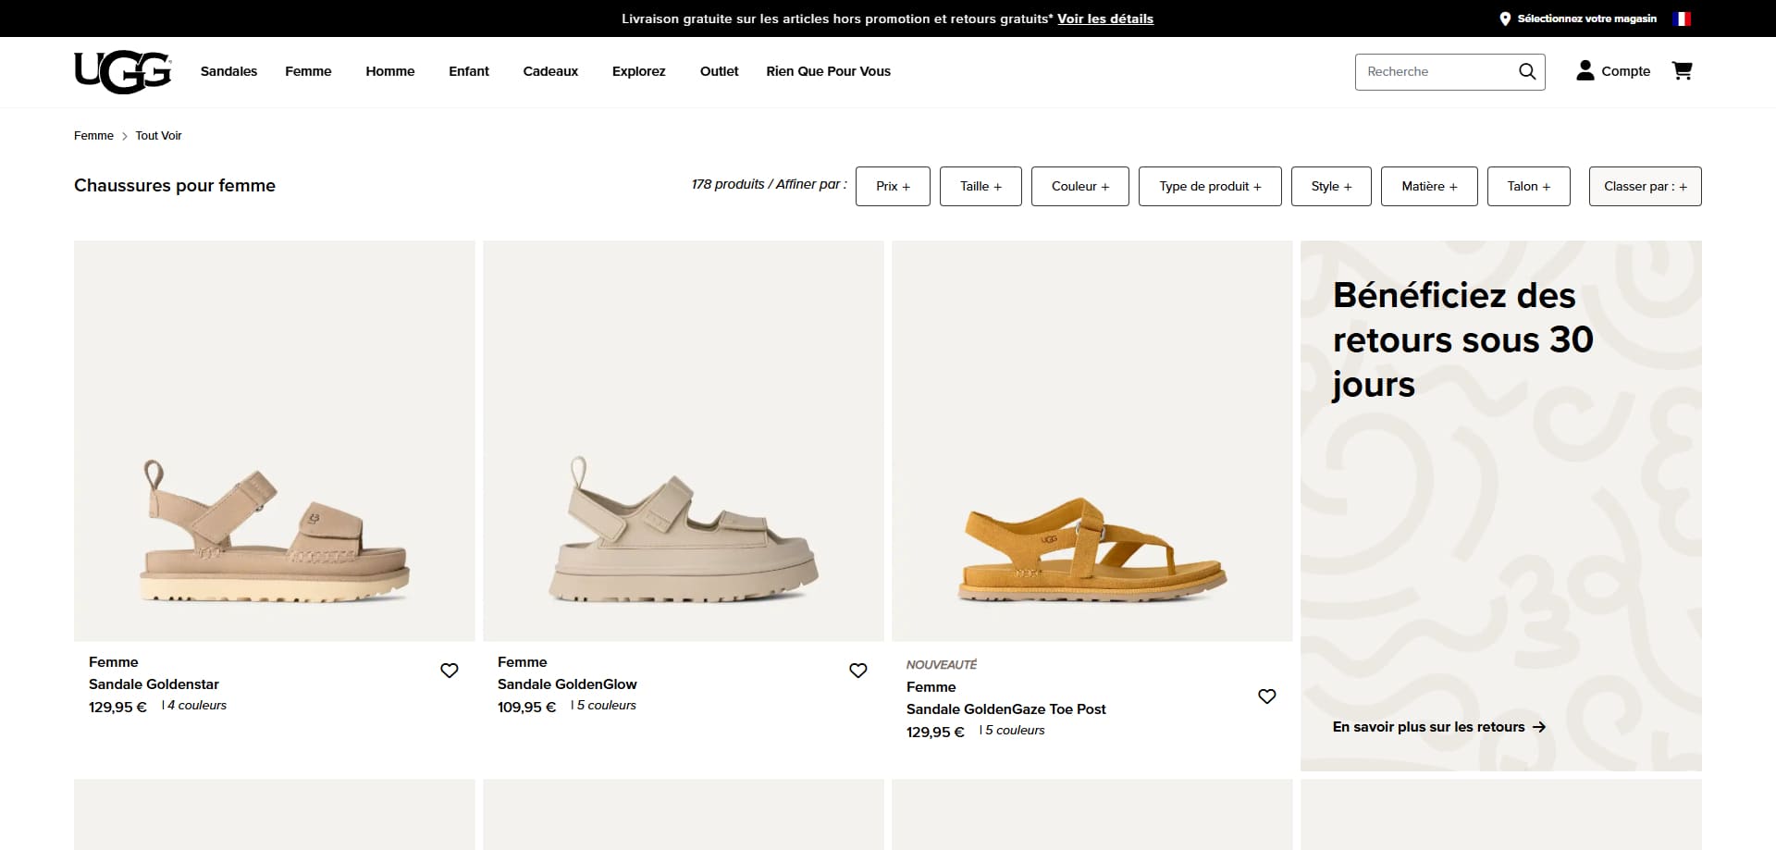The height and width of the screenshot is (850, 1776).
Task: Click the NOUVEAUTÉ label
Action: 942,664
